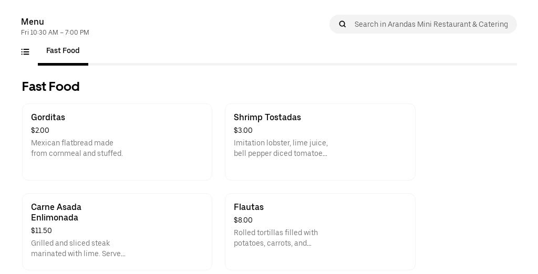The width and height of the screenshot is (538, 274).
Task: Click the search magnifier icon
Action: (x=343, y=24)
